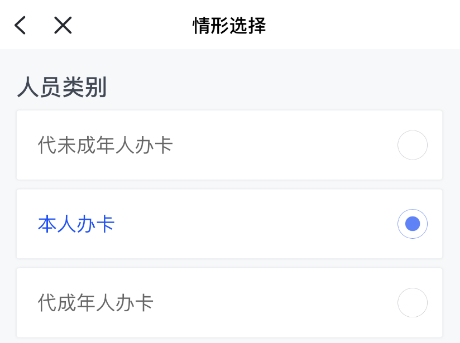Click the 代未成年人办卡 label text
This screenshot has width=460, height=343.
[106, 146]
